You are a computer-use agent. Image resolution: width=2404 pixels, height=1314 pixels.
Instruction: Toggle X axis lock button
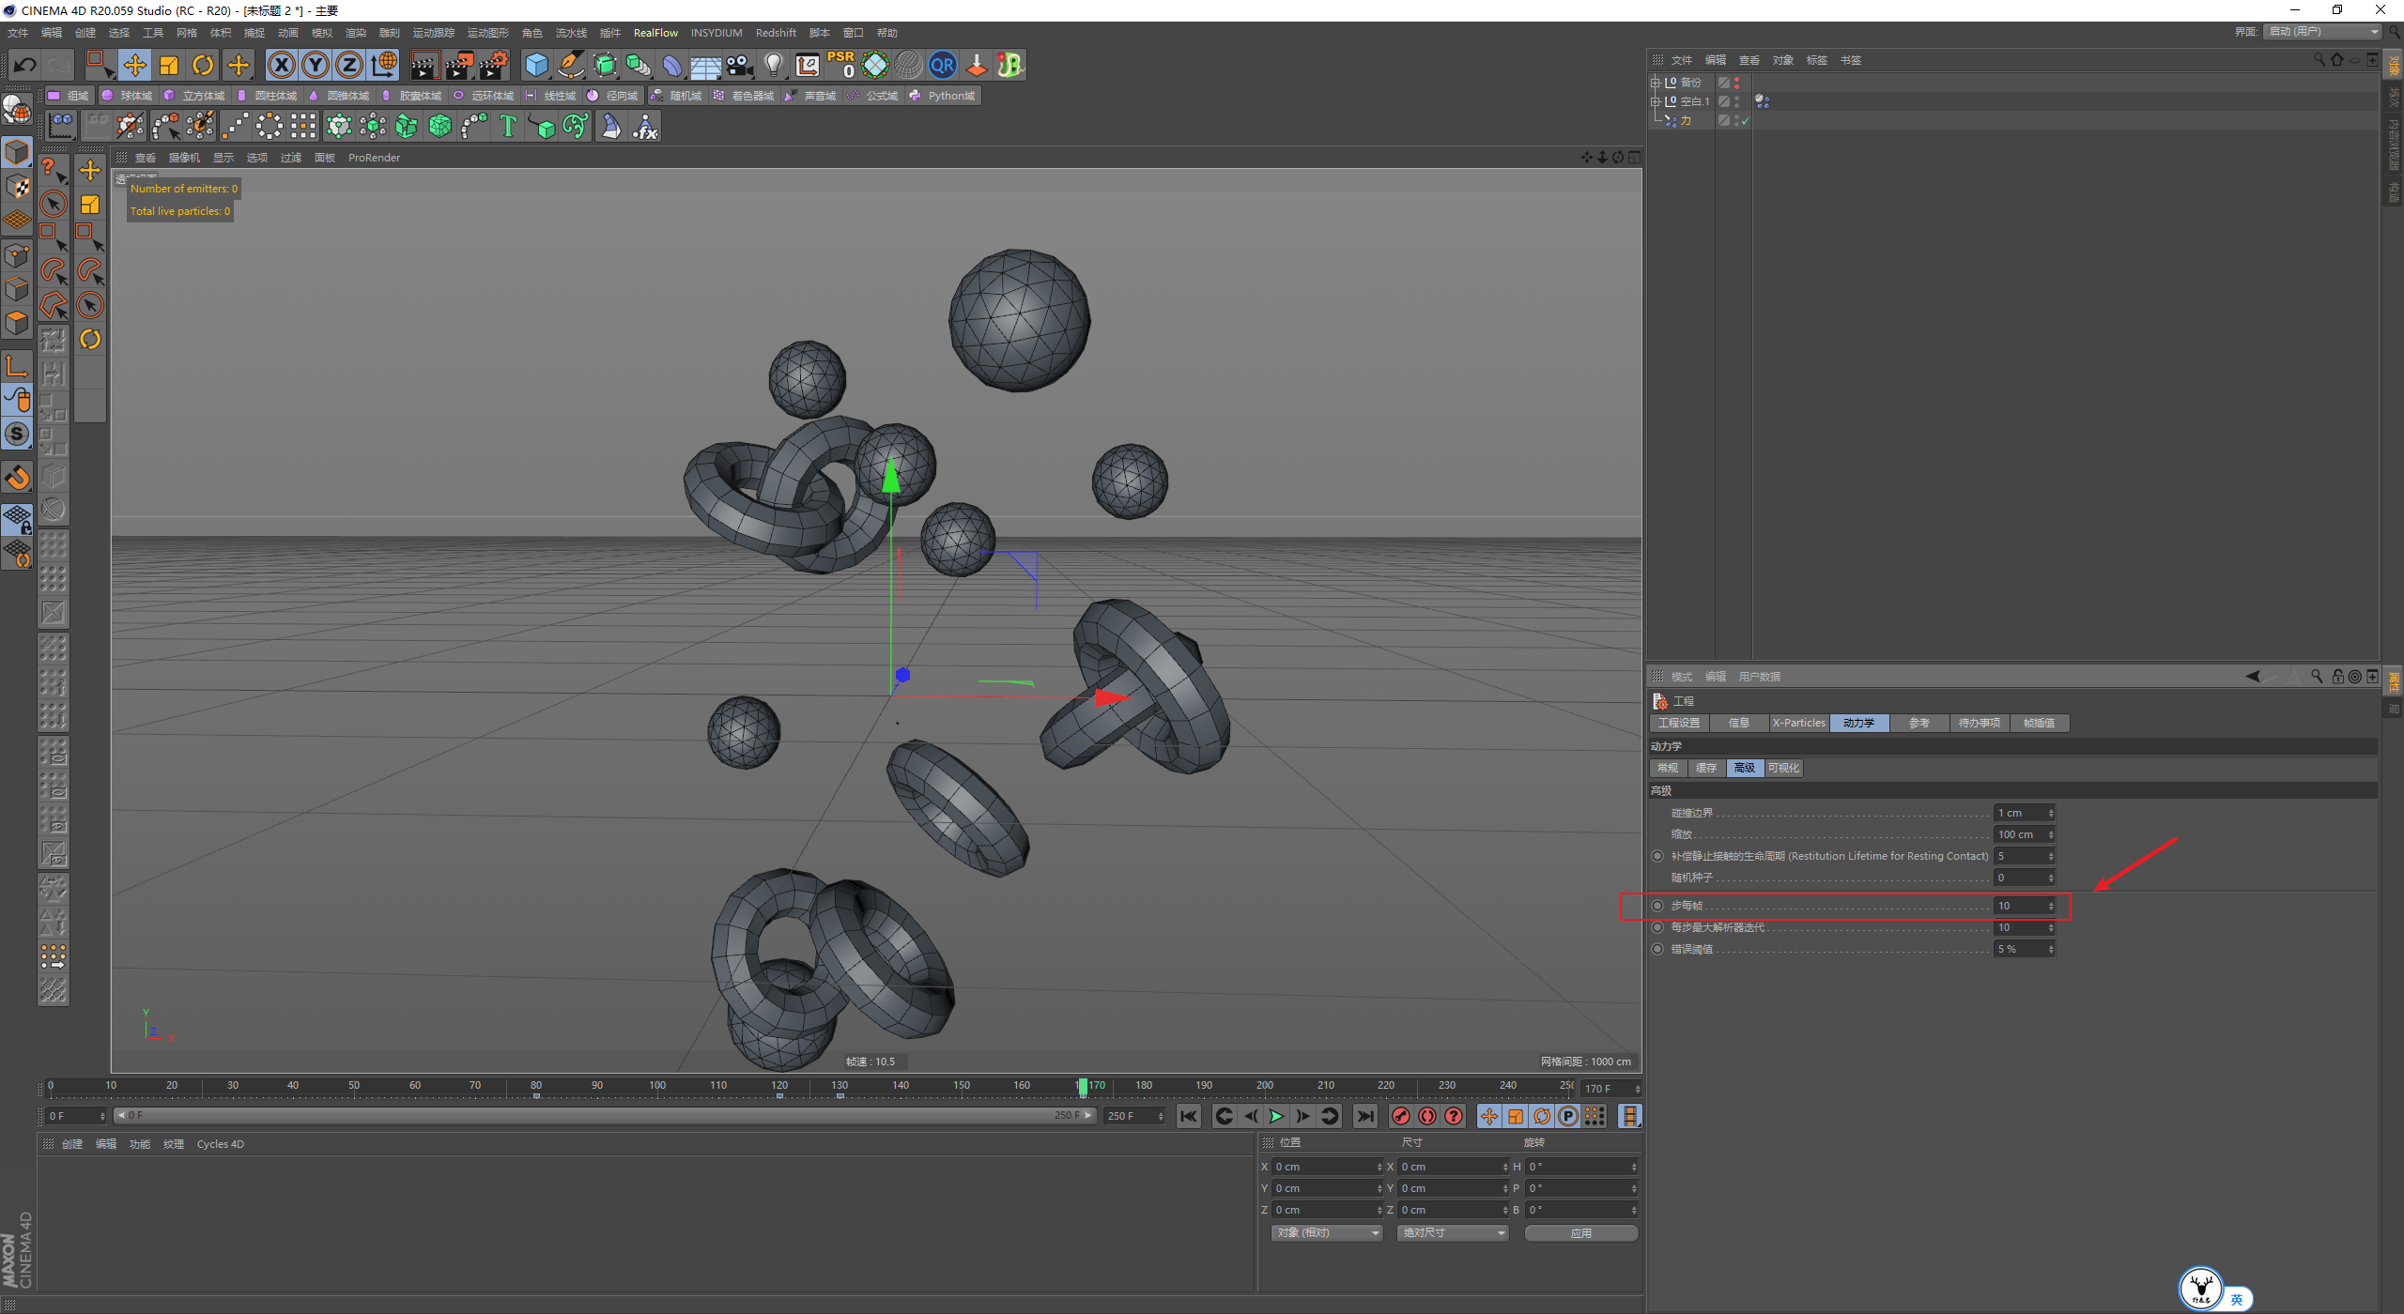pos(281,65)
